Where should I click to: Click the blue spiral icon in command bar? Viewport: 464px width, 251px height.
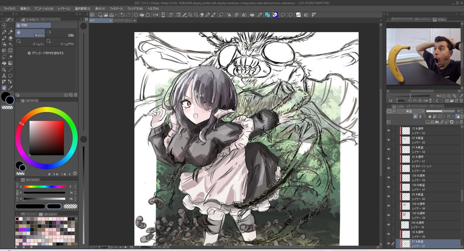(275, 15)
